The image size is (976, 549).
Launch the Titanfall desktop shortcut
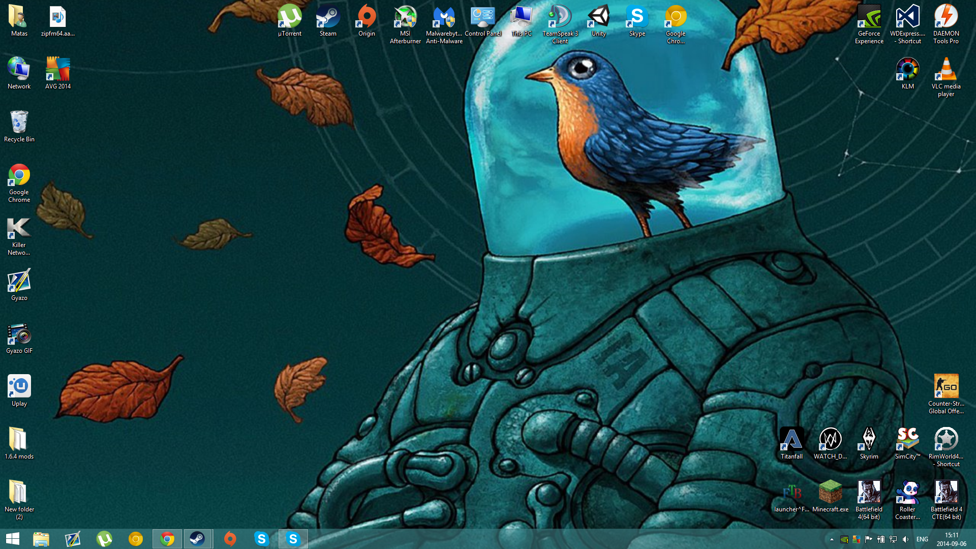pos(792,443)
